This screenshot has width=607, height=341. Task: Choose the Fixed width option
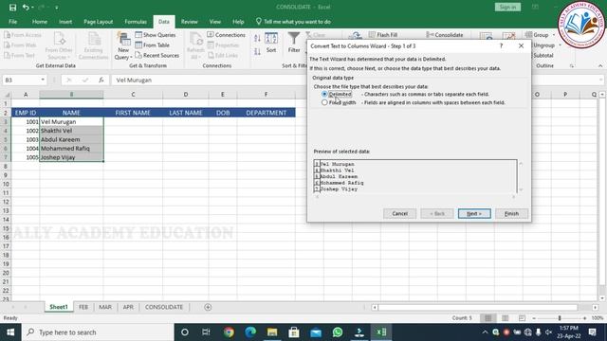(324, 102)
